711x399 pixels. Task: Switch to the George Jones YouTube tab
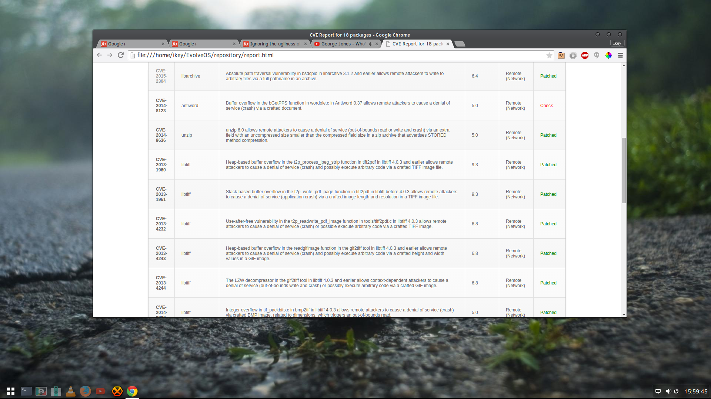click(x=346, y=44)
